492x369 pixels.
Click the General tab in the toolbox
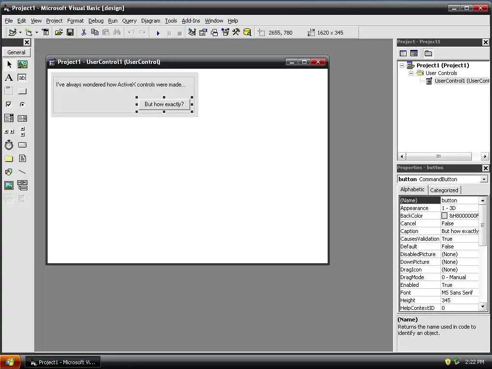click(16, 52)
